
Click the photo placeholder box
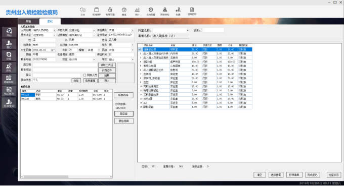pyautogui.click(x=125, y=73)
